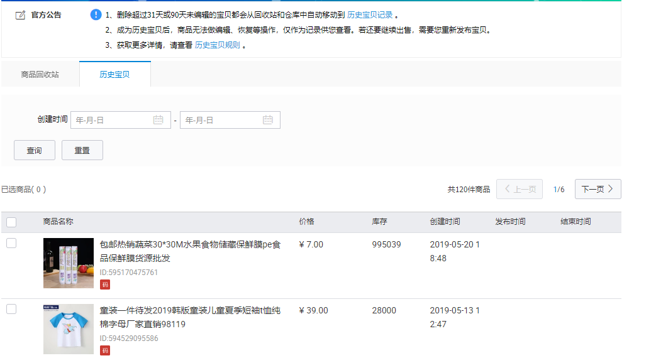Screen dimensions: 656x363
Task: Go to next page with 下一页
Action: (598, 189)
